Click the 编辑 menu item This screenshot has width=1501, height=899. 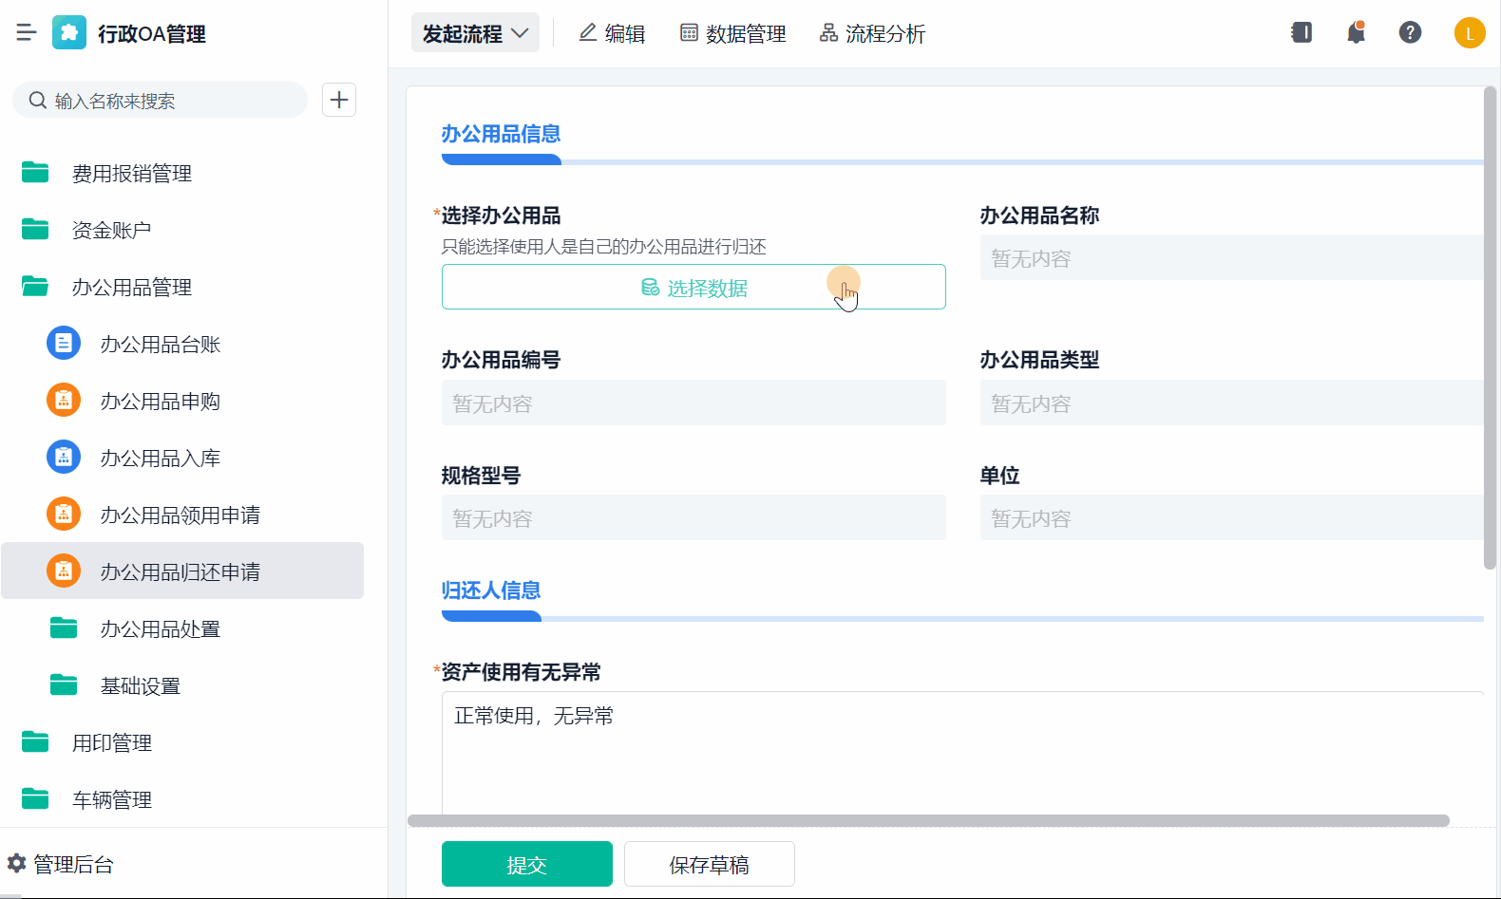(612, 33)
